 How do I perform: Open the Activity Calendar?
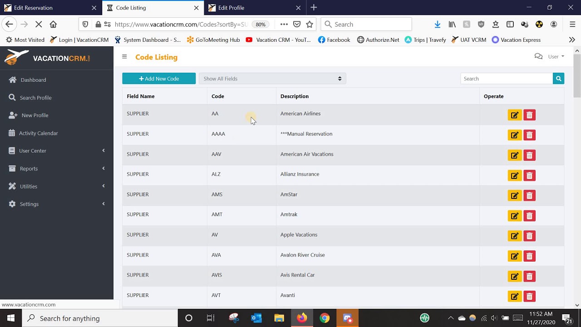click(39, 133)
